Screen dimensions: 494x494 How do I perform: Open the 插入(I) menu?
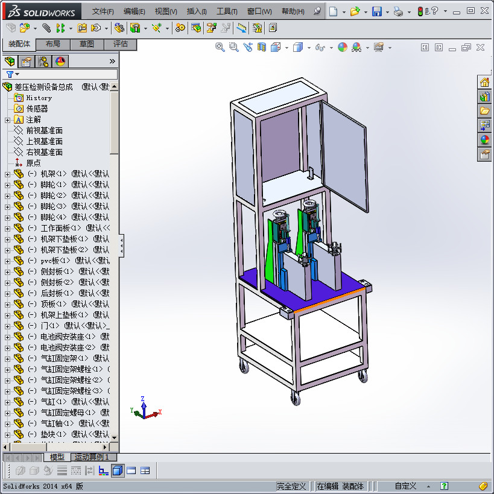point(197,11)
